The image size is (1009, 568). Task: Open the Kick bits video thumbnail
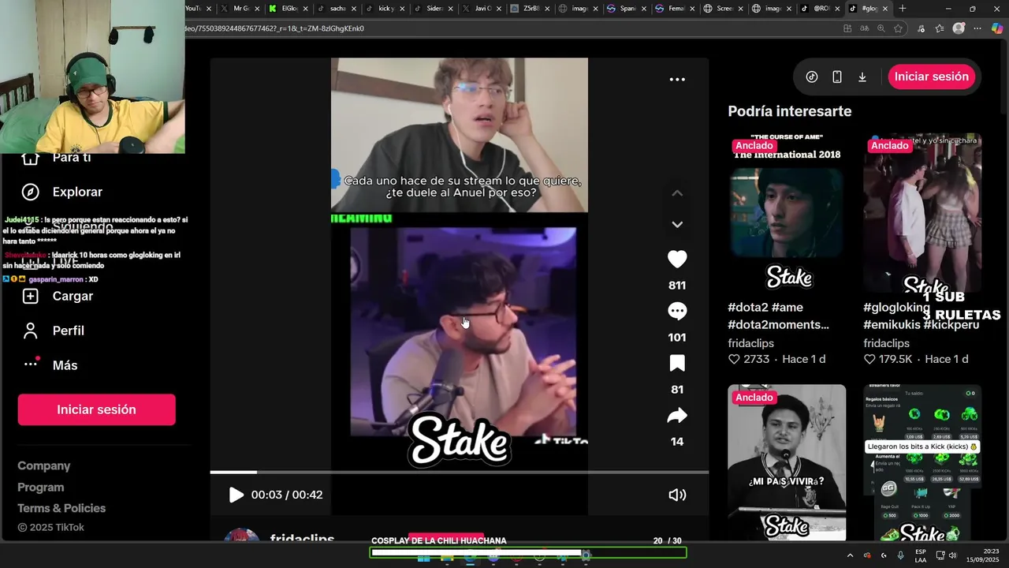pos(922,462)
